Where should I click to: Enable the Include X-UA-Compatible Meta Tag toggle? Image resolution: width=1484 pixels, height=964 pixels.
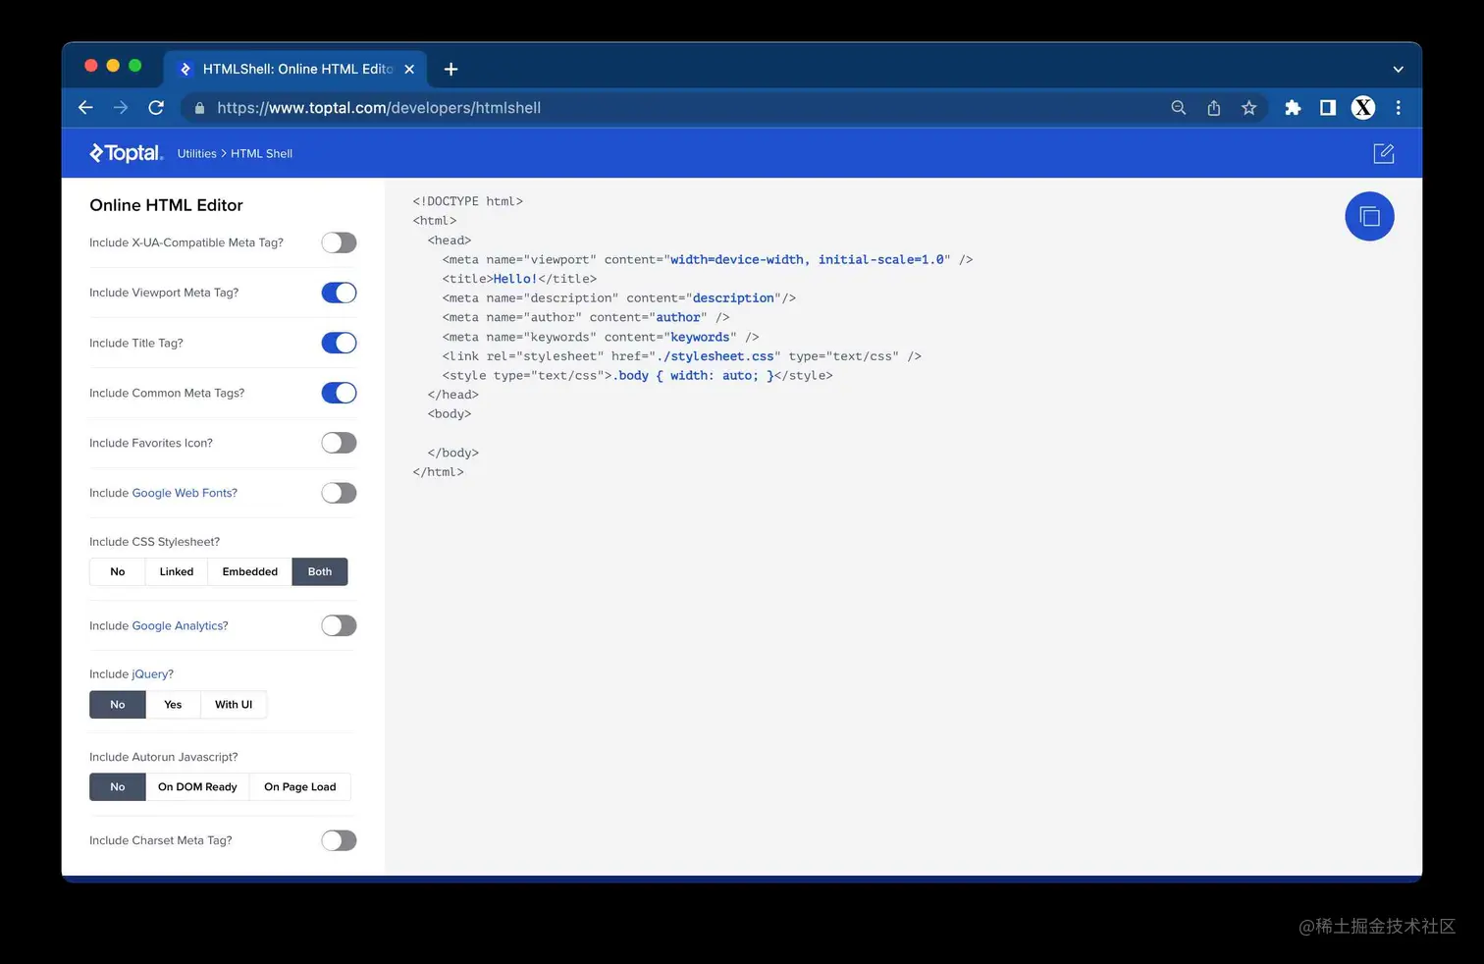tap(339, 242)
